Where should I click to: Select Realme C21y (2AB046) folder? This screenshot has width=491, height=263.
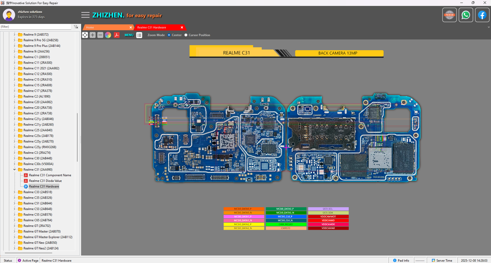38,119
